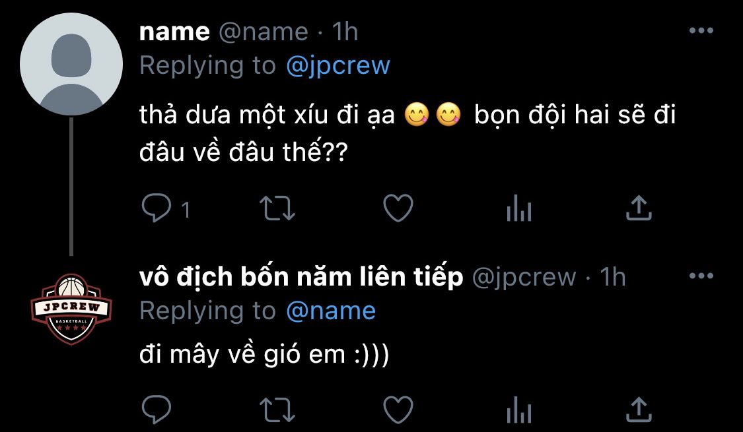
Task: Open the first tweet's 1h timestamp
Action: 345,32
